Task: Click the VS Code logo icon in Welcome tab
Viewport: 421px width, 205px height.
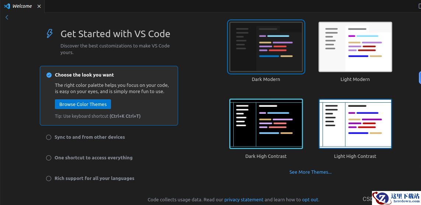Action: (x=7, y=6)
